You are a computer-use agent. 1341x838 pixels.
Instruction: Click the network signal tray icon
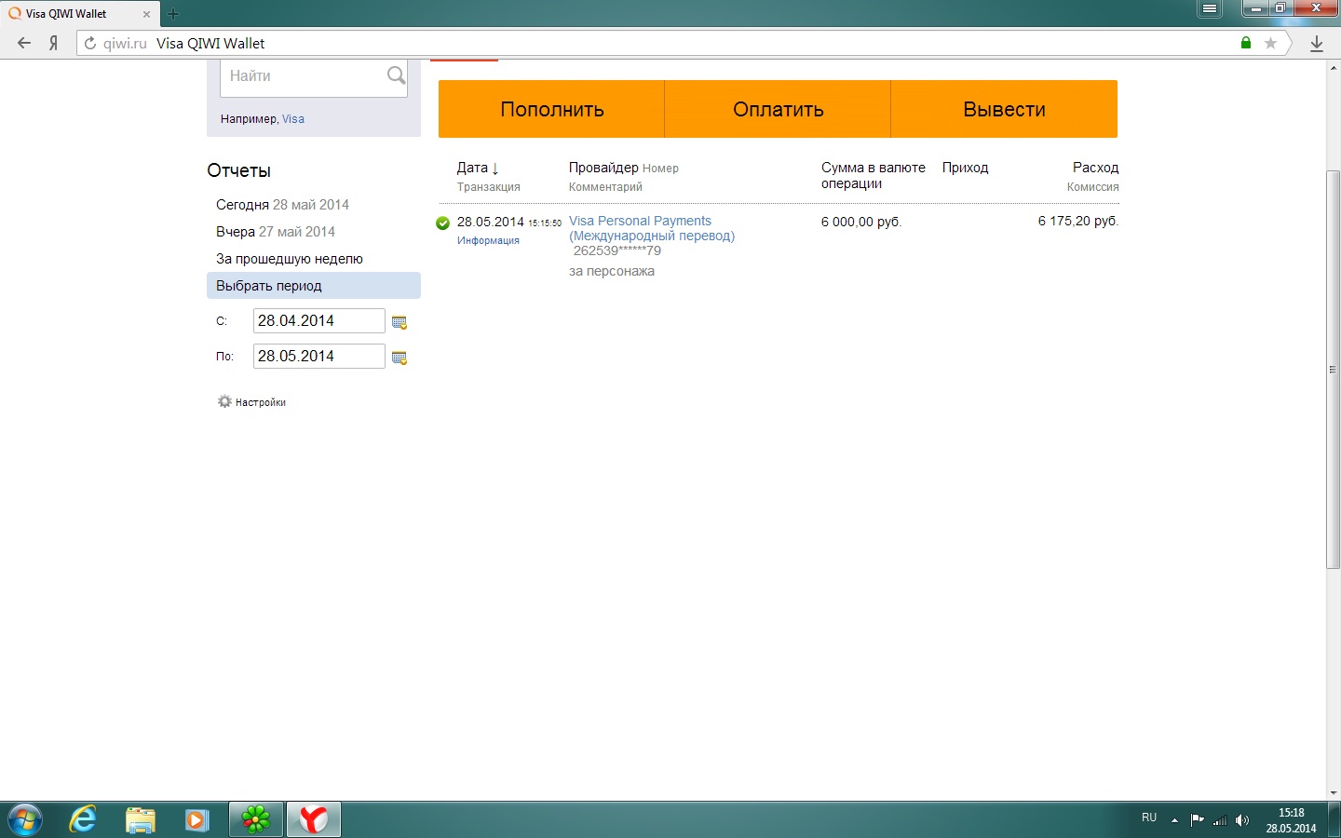[1220, 820]
